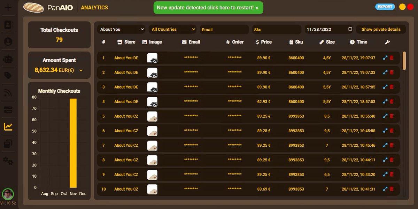418x209 pixels.
Task: Click size 6,5 in row 9
Action: (327, 175)
